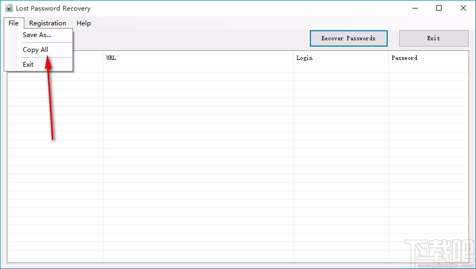Click the Login column header
Viewport: 476px width, 269px height.
point(341,58)
